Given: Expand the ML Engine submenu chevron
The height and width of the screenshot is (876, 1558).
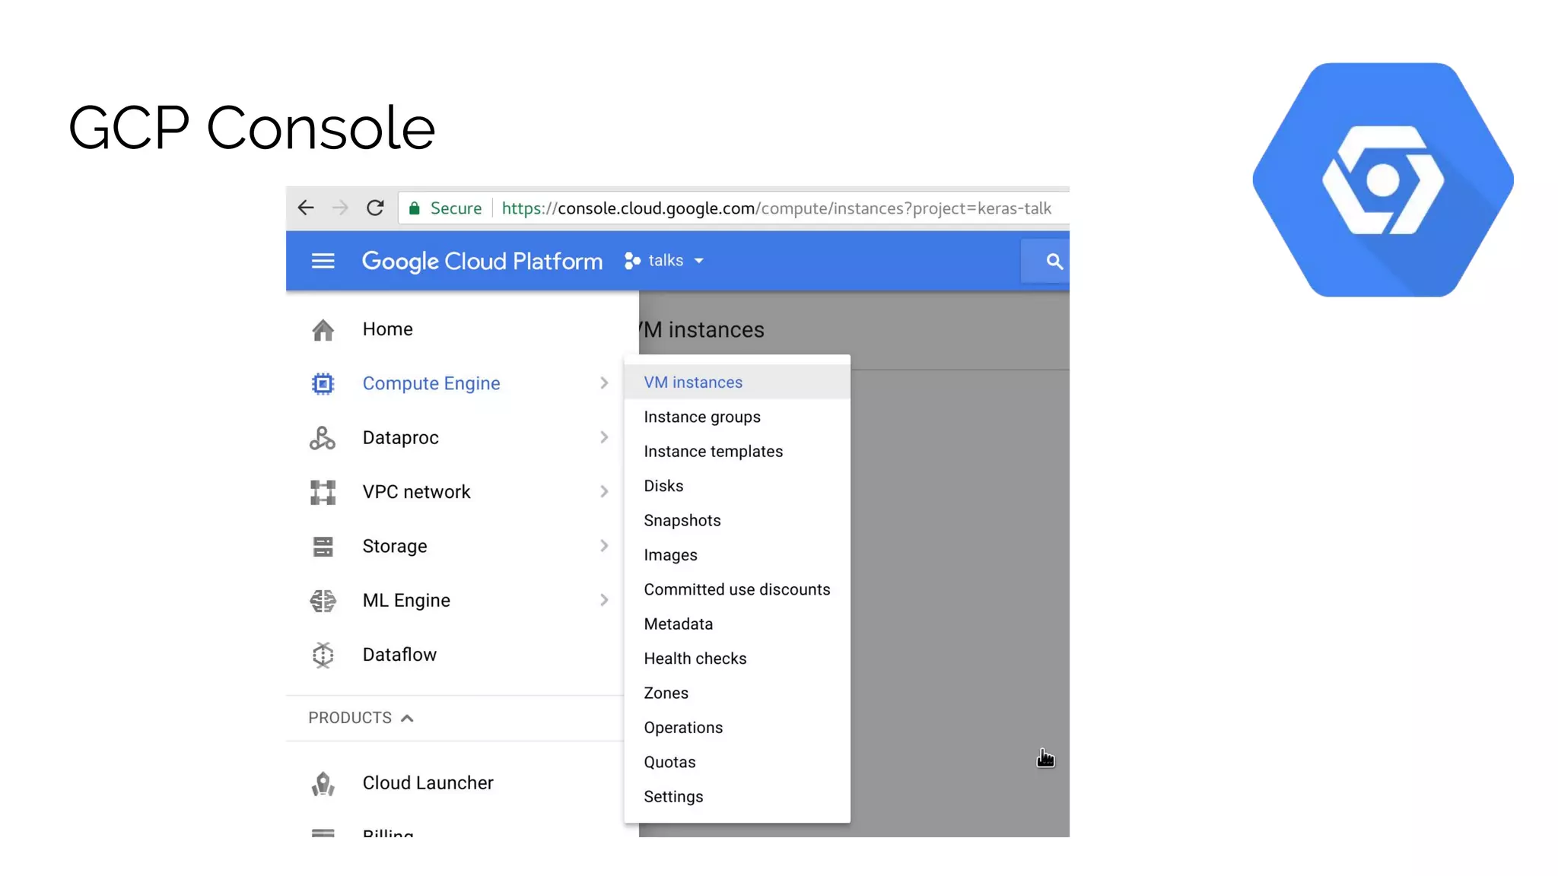Looking at the screenshot, I should click(604, 600).
